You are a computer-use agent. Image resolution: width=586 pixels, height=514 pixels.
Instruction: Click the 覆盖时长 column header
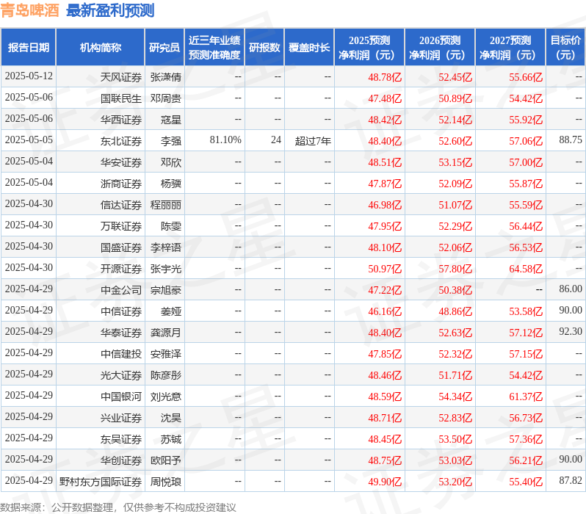pos(309,48)
